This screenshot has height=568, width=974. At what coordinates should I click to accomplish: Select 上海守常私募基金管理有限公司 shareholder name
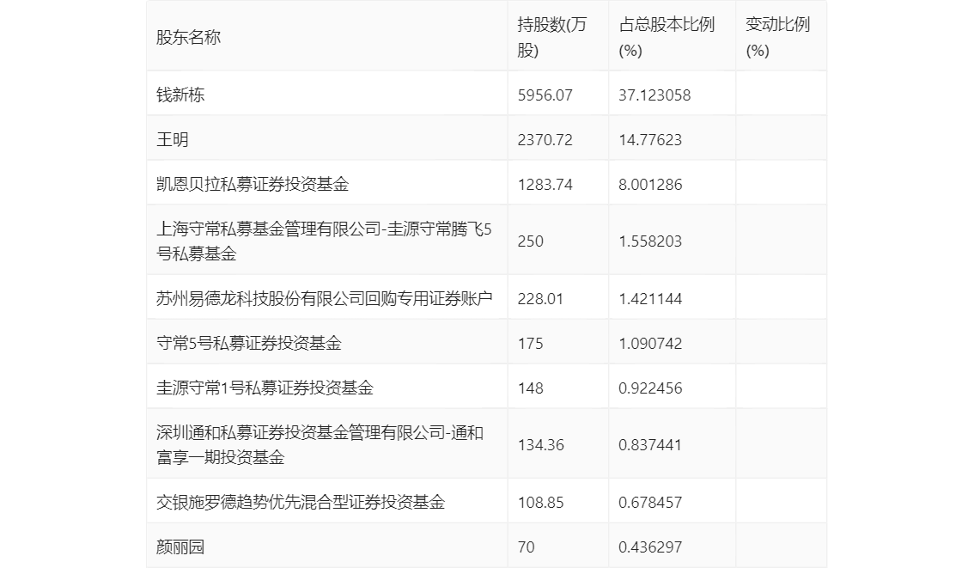tap(324, 241)
